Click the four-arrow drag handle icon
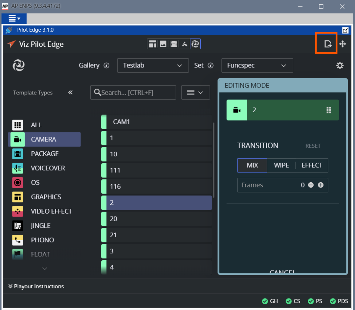 pyautogui.click(x=343, y=44)
